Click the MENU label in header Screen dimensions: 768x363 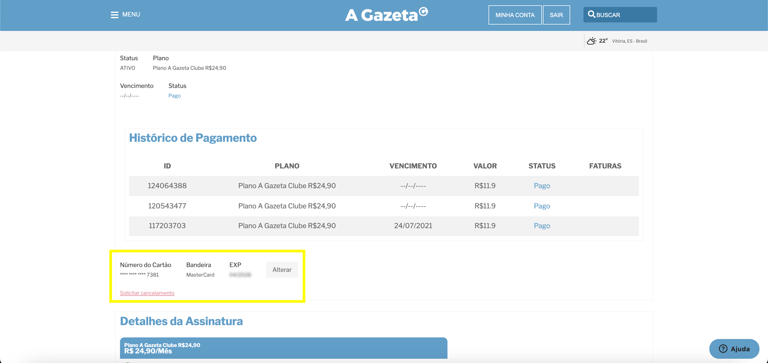(x=131, y=15)
